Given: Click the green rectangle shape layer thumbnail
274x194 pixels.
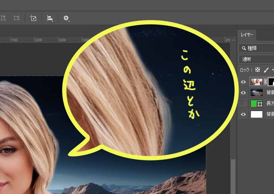Looking at the screenshot, I should [256, 103].
